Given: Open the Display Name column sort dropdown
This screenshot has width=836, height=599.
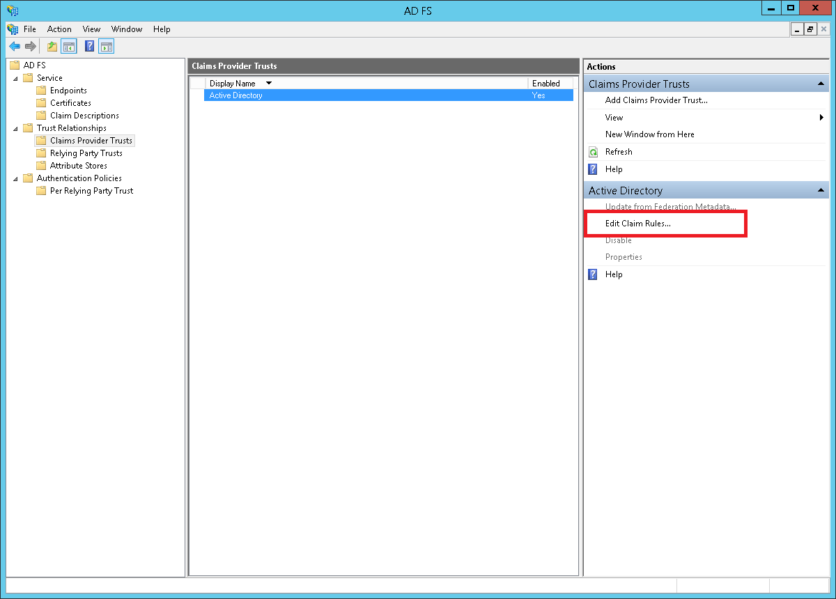Looking at the screenshot, I should (269, 83).
